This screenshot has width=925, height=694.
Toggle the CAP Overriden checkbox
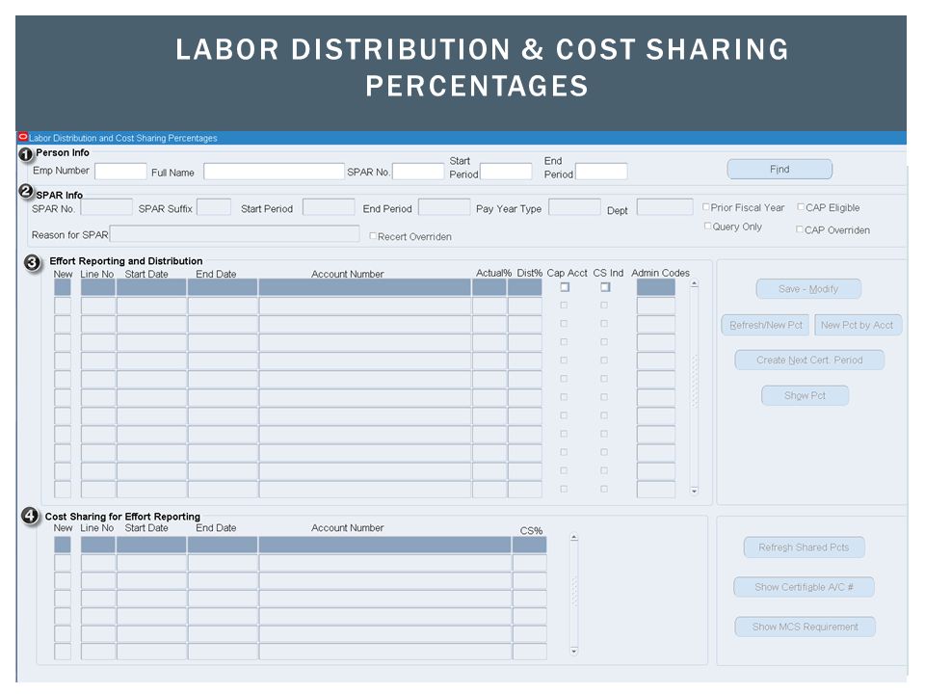coord(800,229)
